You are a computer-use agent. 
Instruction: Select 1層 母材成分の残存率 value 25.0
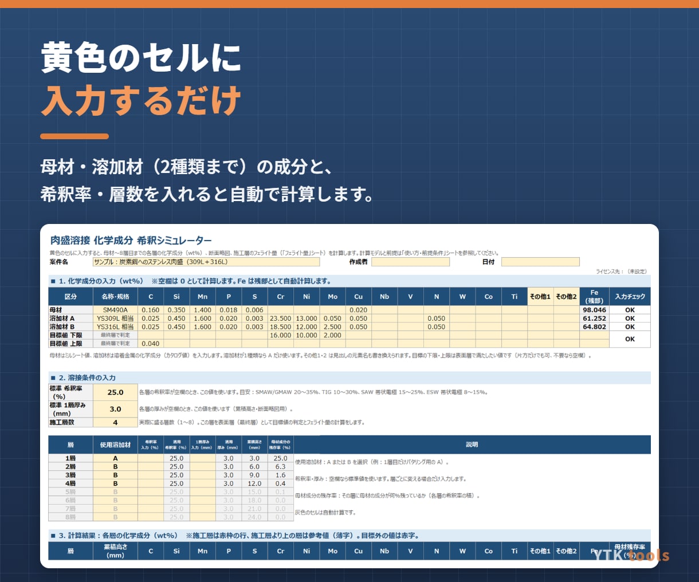point(281,458)
